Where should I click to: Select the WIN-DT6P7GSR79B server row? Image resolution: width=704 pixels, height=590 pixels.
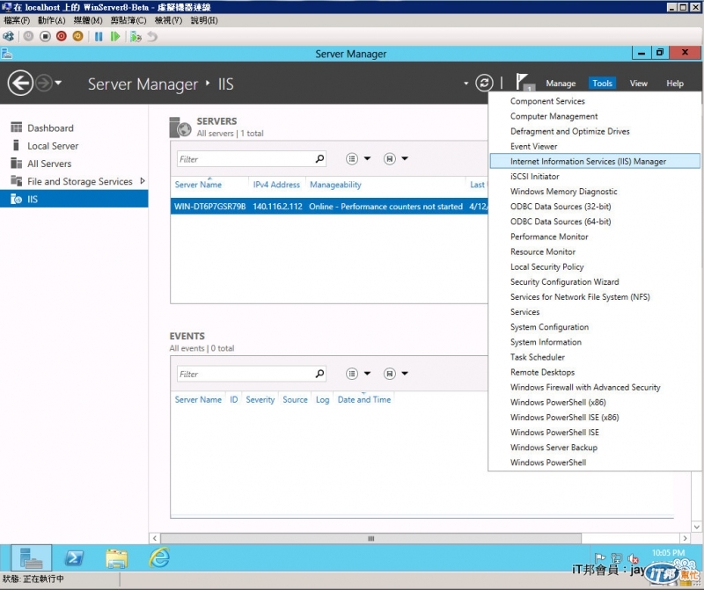coord(329,207)
